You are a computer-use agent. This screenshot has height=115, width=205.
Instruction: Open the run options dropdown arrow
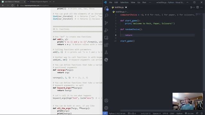click(x=194, y=7)
